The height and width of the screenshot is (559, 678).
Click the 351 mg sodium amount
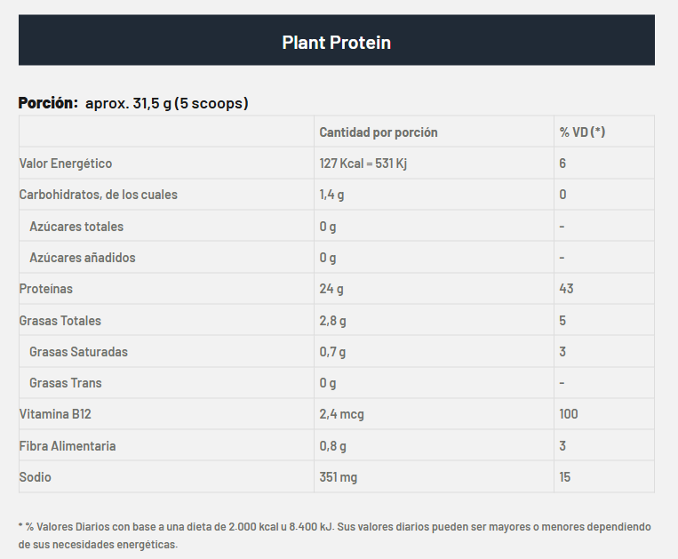pyautogui.click(x=339, y=477)
